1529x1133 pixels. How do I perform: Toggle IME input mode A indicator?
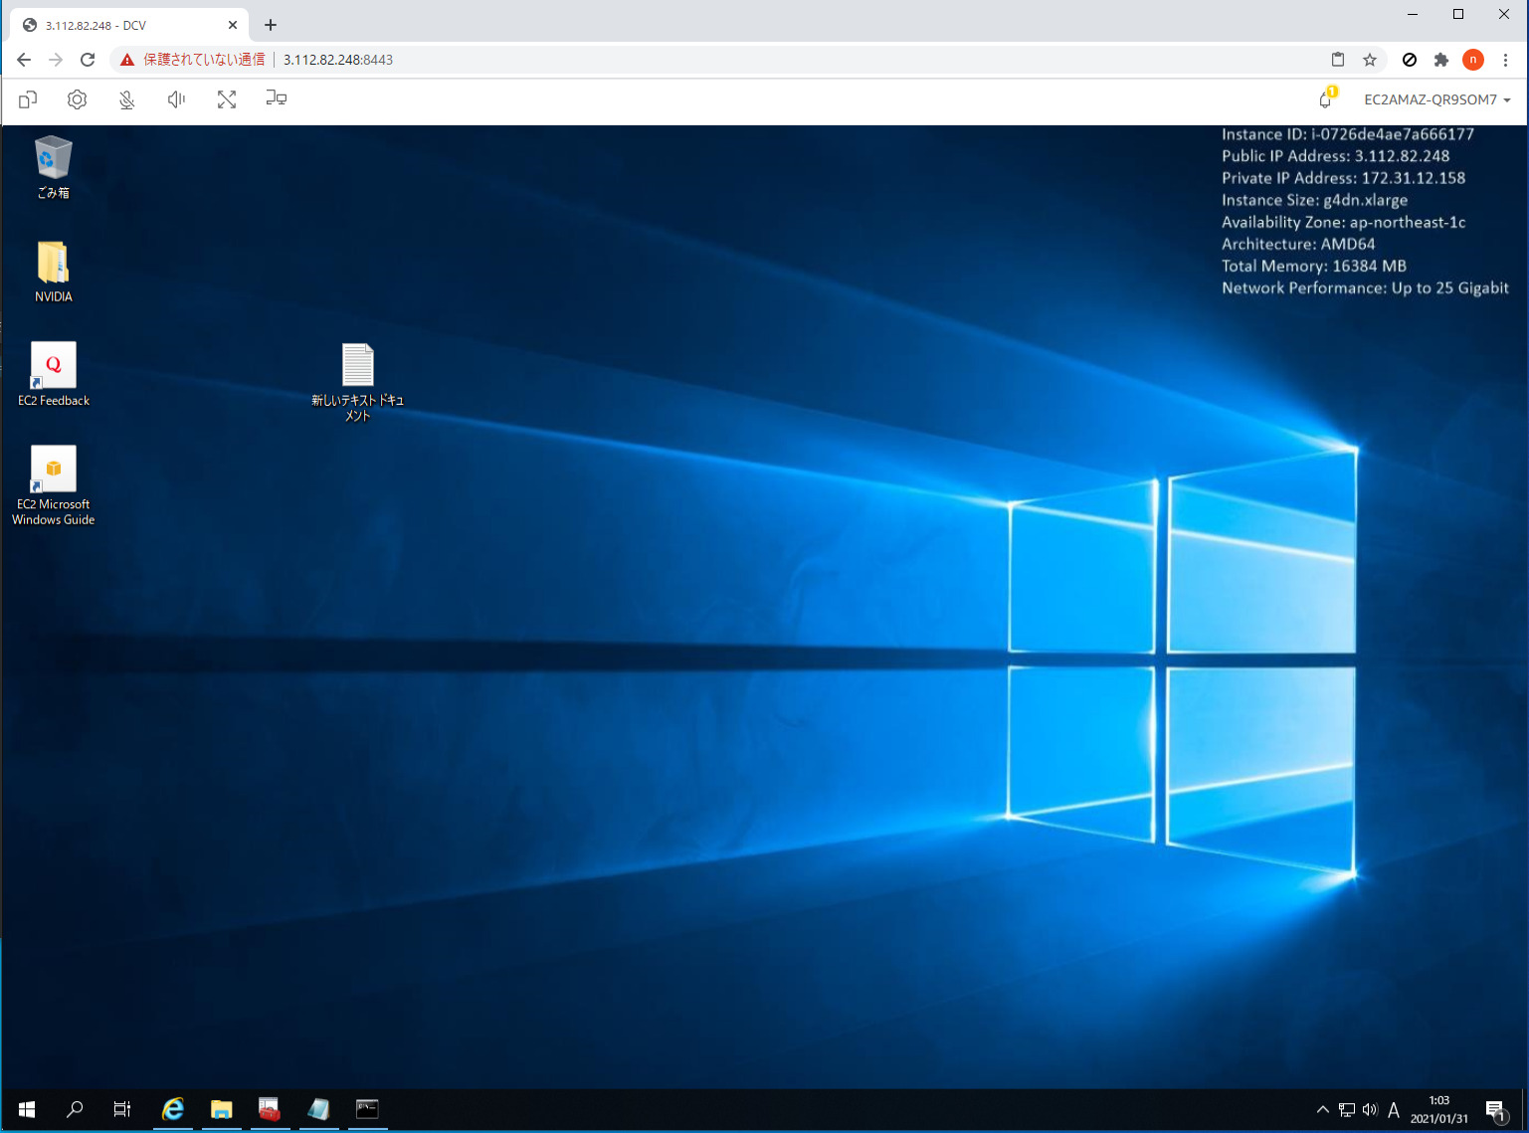tap(1394, 1109)
